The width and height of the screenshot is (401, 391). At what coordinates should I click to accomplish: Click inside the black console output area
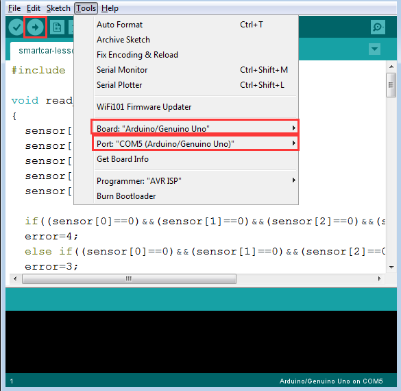[201, 342]
